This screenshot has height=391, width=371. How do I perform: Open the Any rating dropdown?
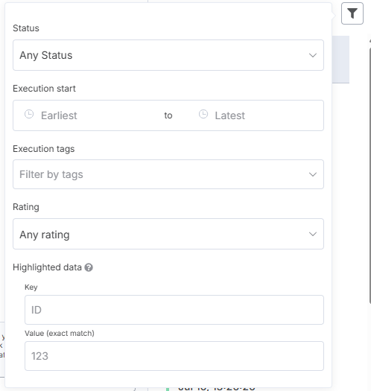168,234
